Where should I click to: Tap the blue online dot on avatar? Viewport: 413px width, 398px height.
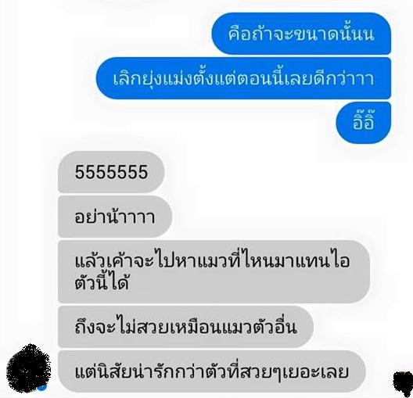point(43,387)
